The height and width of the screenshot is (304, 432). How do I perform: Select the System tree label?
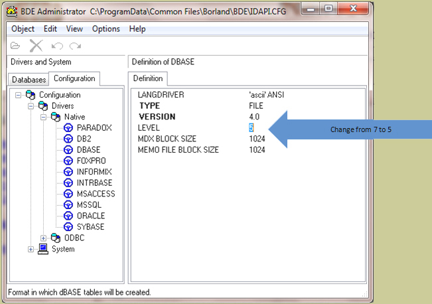coord(63,249)
